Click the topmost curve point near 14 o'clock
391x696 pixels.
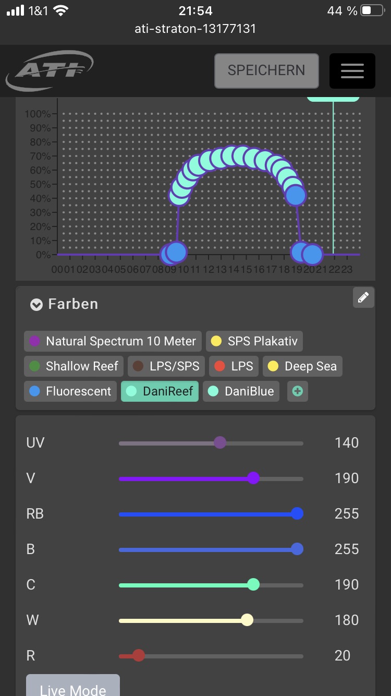(x=231, y=155)
